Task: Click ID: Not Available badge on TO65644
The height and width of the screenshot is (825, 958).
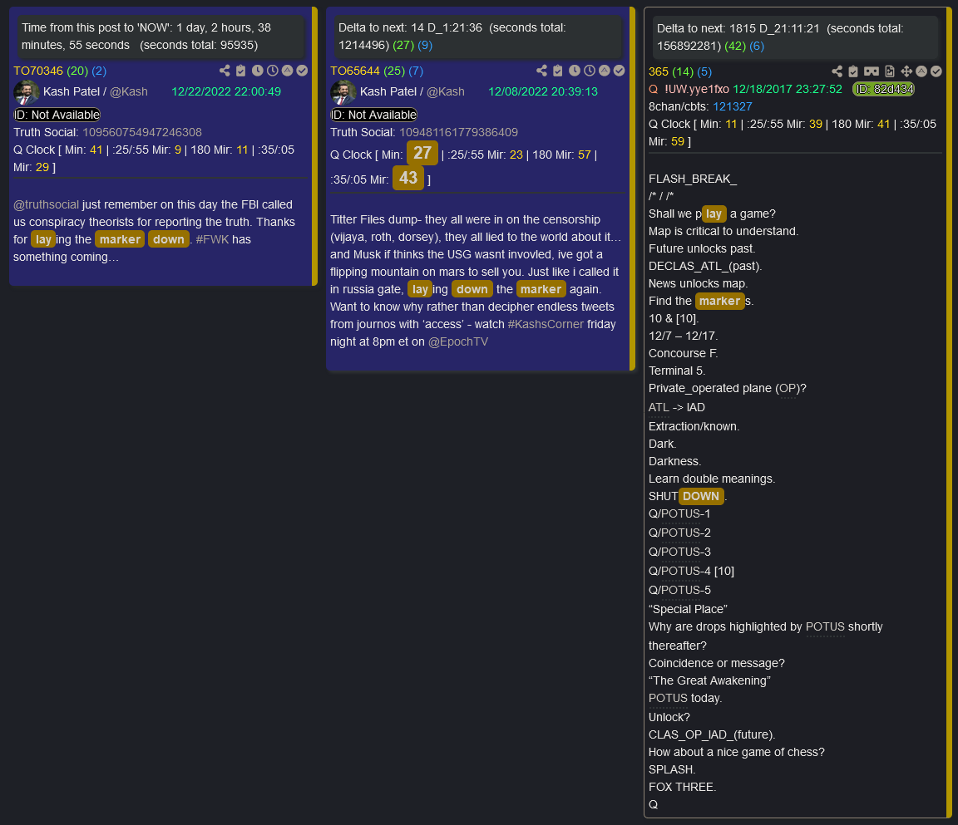Action: (374, 115)
